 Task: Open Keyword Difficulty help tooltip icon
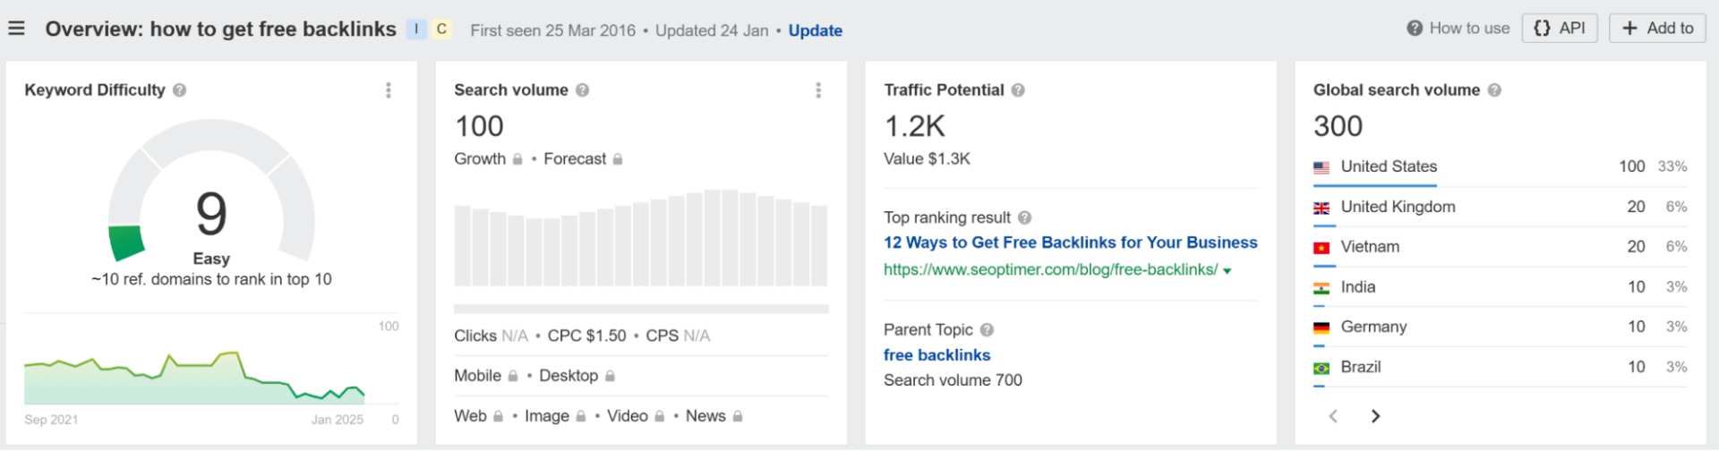click(x=180, y=90)
